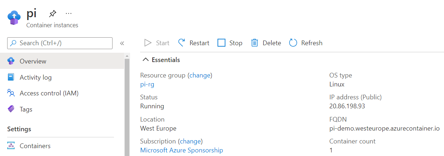Click the pin icon next to pi

pos(53,14)
